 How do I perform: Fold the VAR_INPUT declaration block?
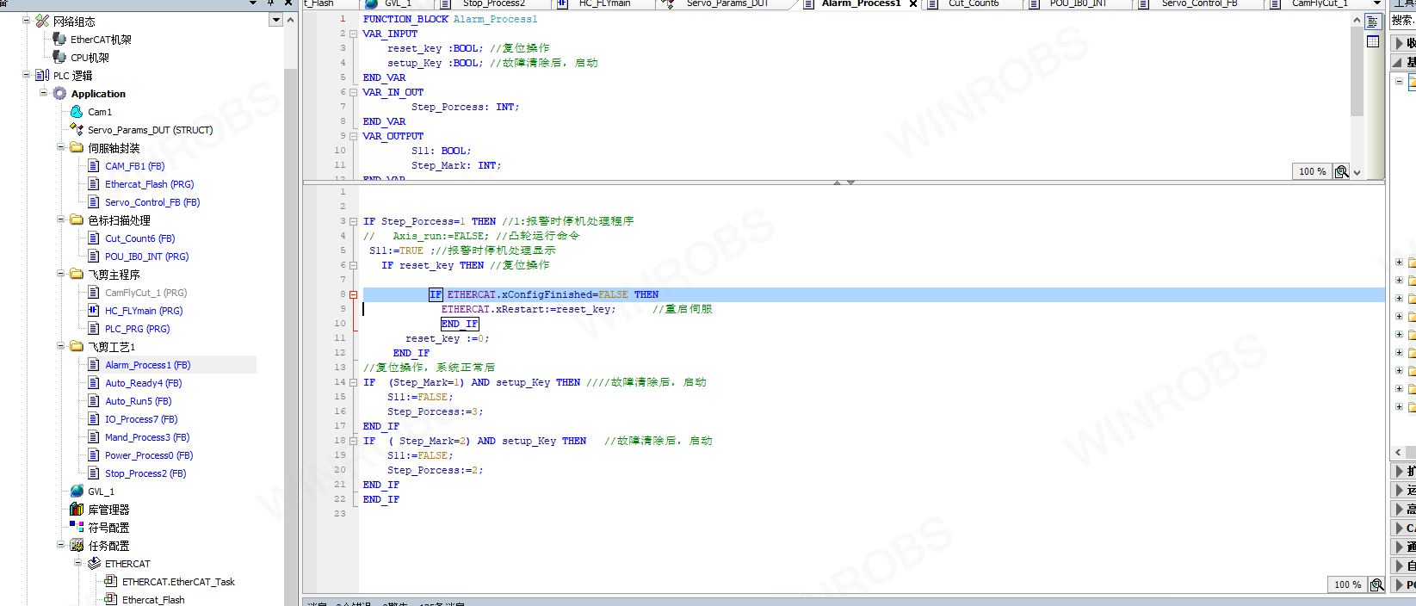pos(353,34)
